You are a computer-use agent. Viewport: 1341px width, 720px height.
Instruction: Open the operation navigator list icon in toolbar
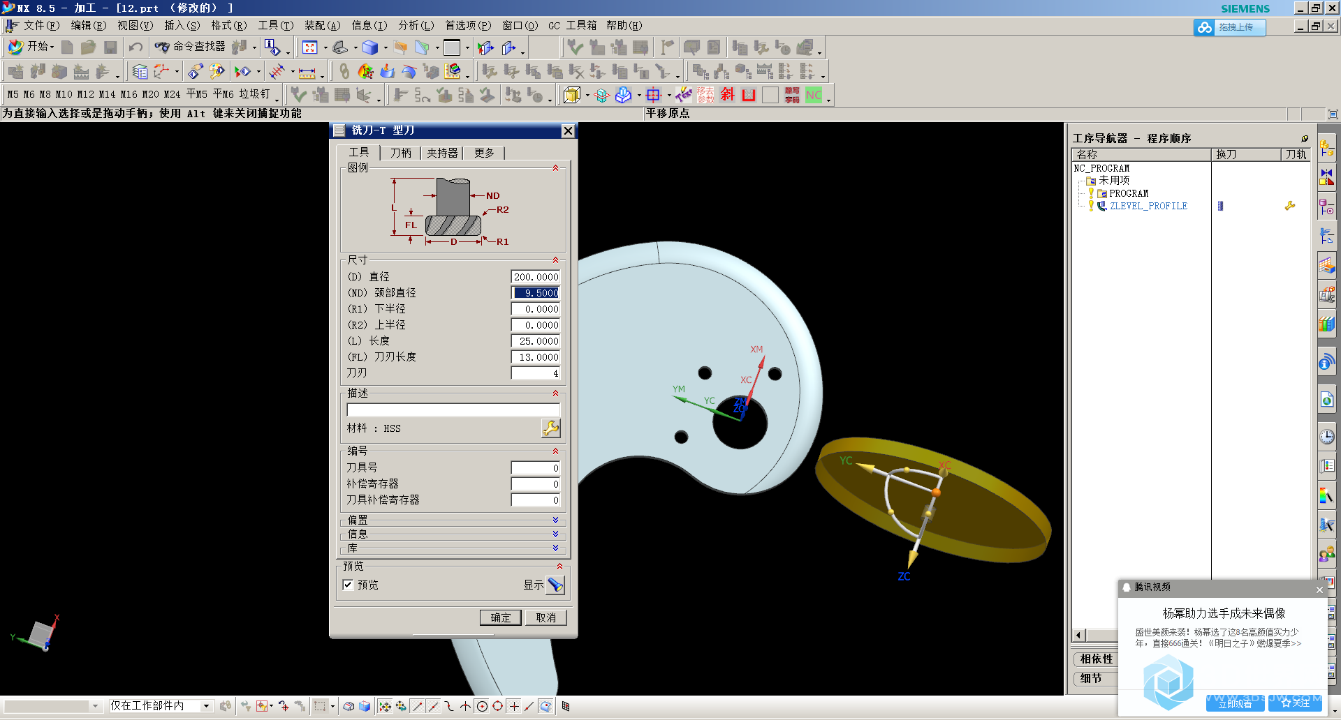pyautogui.click(x=140, y=71)
